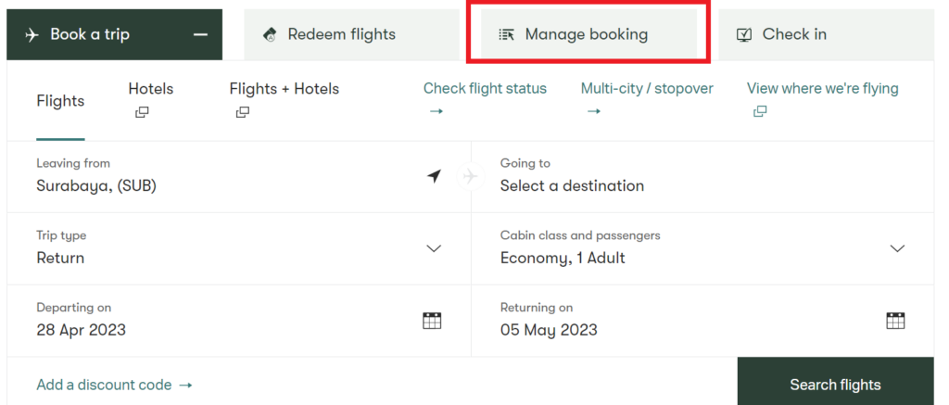The image size is (949, 405).
Task: Click the Manage booking list icon
Action: click(x=507, y=35)
